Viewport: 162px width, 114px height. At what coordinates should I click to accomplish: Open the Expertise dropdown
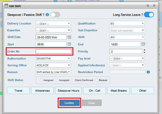(x=53, y=30)
